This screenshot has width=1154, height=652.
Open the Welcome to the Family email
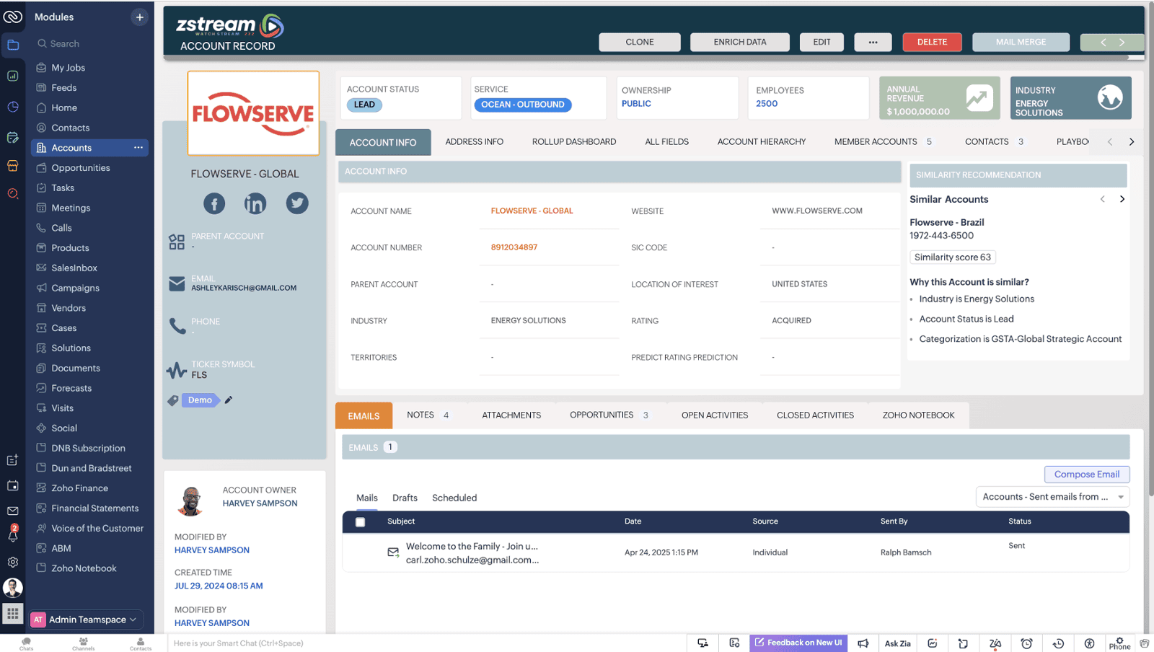click(472, 547)
